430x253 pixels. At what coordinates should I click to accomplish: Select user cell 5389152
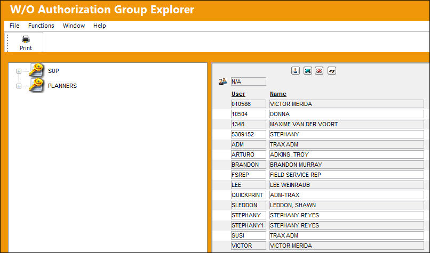pyautogui.click(x=249, y=134)
